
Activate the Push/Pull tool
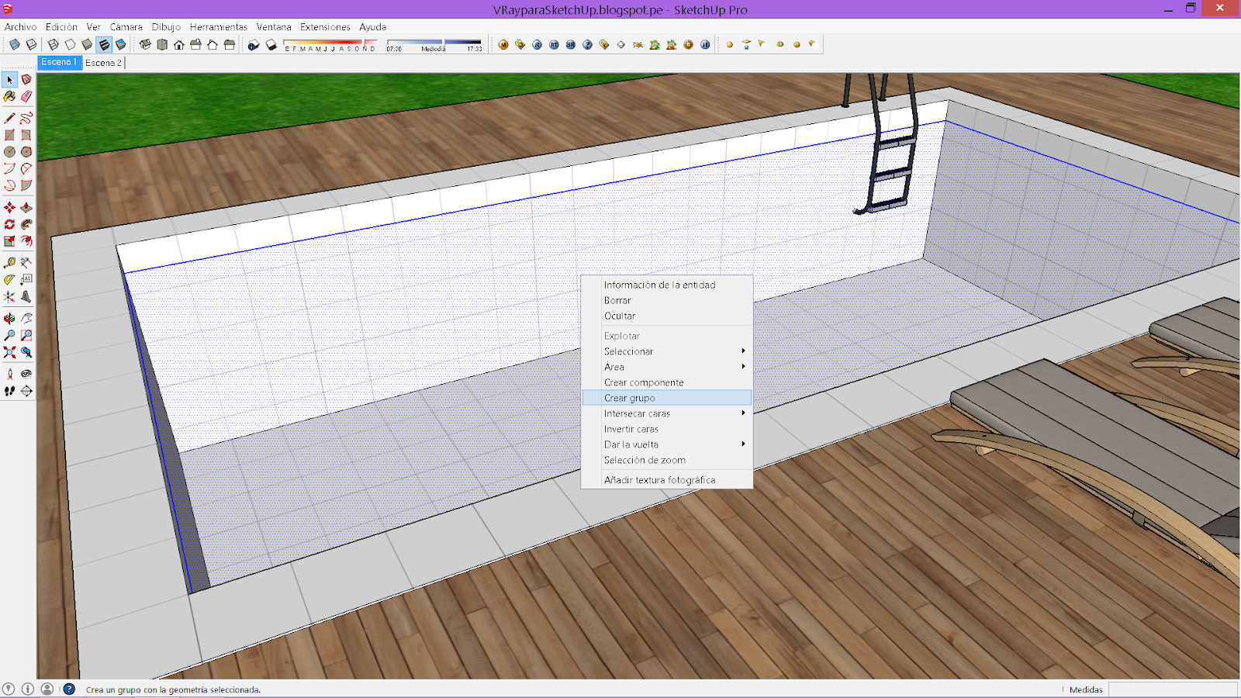coord(26,208)
